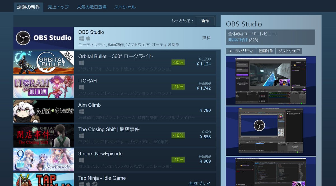Click the Windows icon under ITORAH
Image resolution: width=336 pixels, height=186 pixels.
(x=81, y=87)
